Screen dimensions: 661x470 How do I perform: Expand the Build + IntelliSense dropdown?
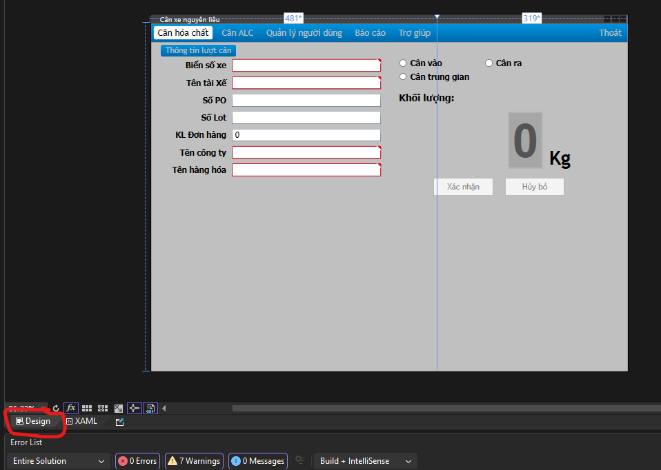coord(366,461)
